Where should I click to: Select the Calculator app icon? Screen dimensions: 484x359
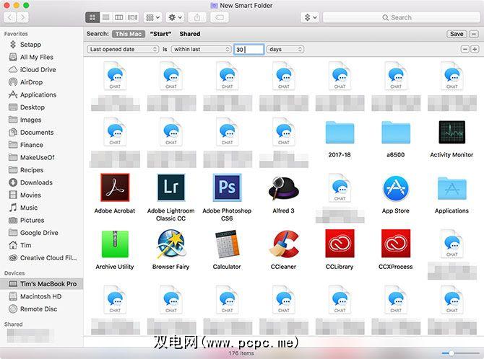point(227,244)
